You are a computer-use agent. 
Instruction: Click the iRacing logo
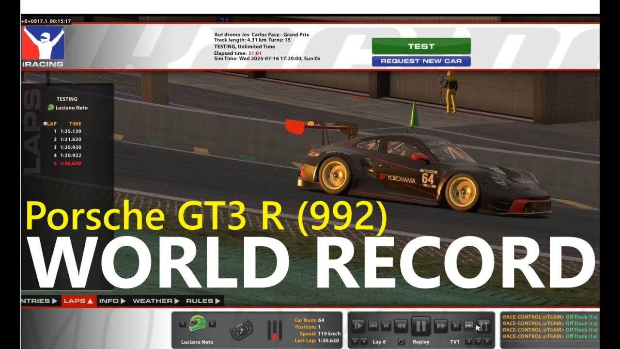click(x=43, y=46)
